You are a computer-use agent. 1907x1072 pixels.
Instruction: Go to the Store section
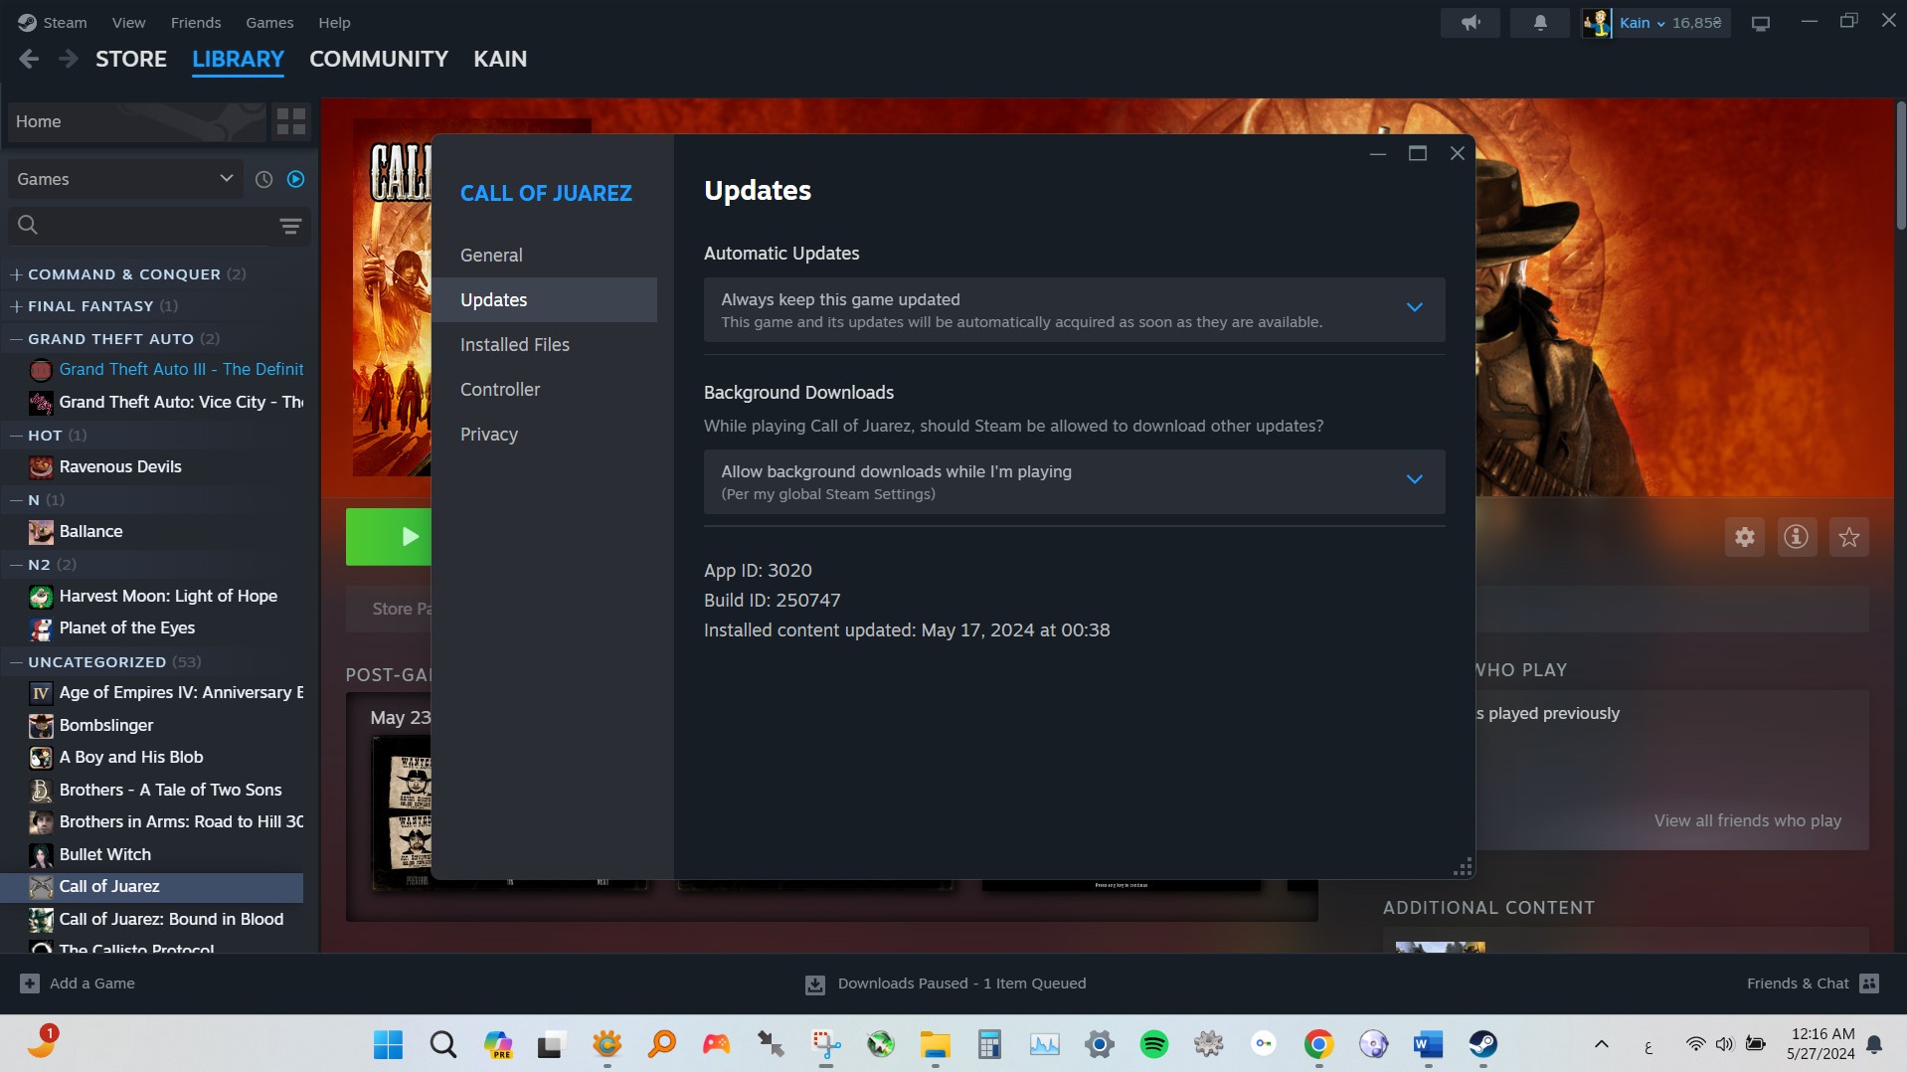(131, 59)
